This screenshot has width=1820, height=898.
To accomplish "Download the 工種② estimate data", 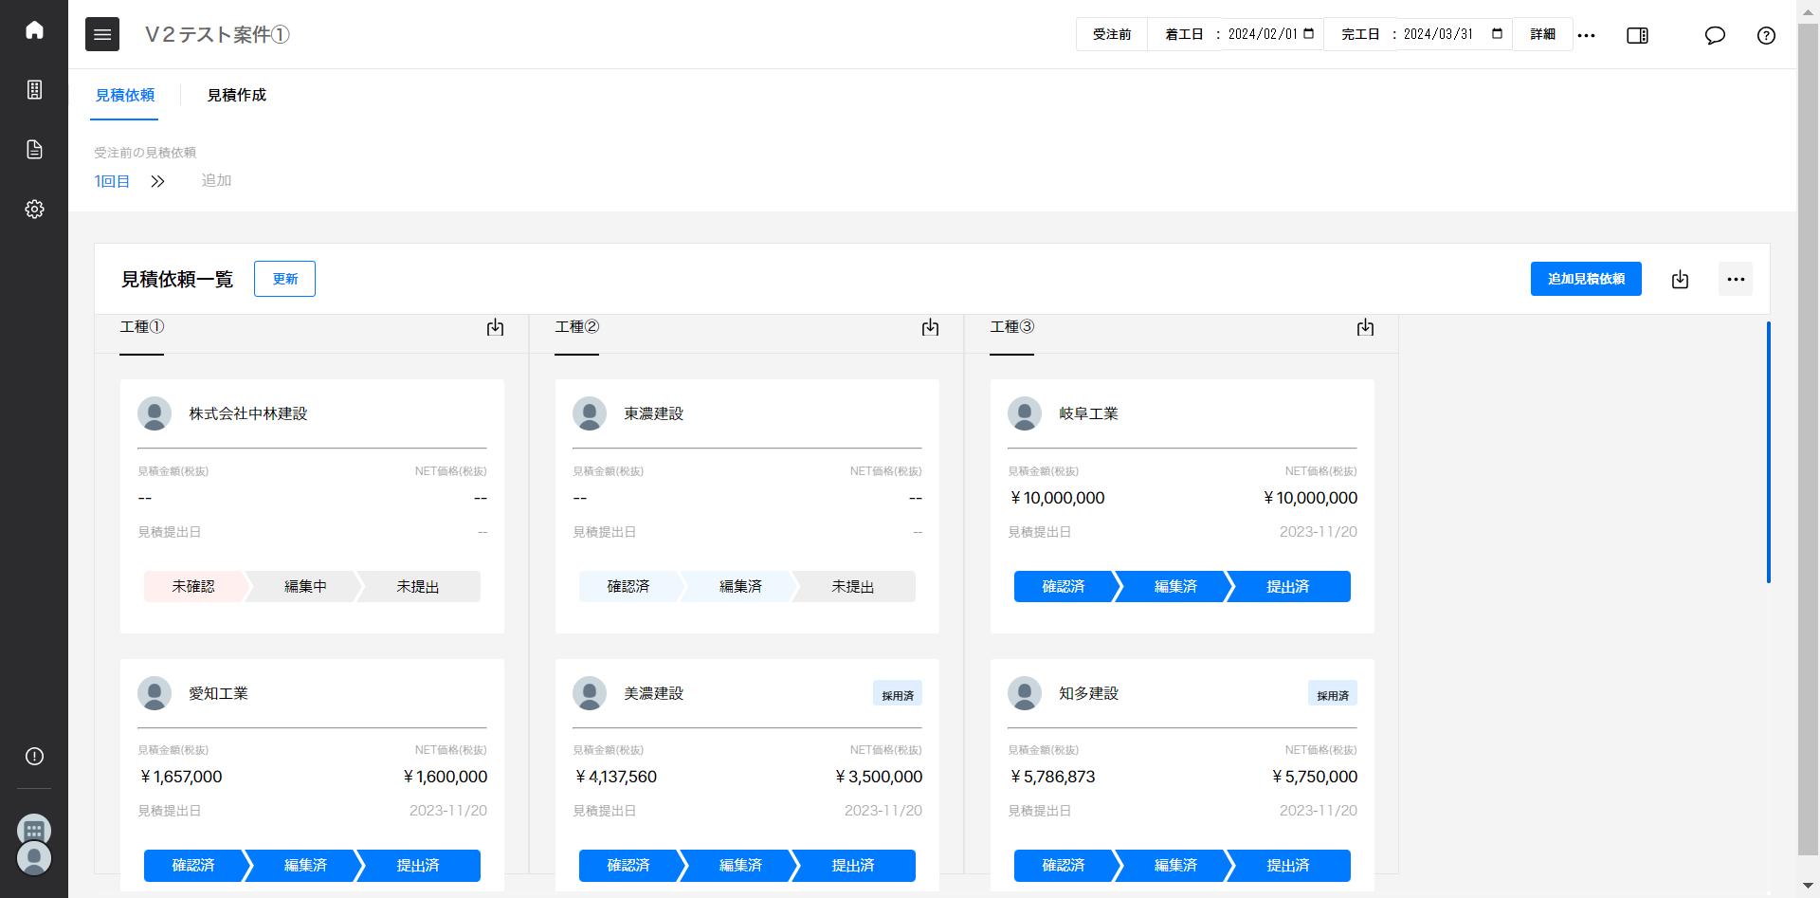I will [930, 327].
